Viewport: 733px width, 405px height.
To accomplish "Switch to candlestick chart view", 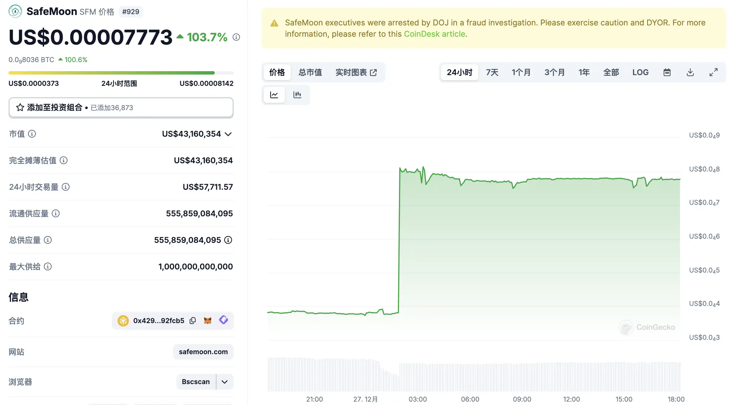I will click(x=297, y=95).
